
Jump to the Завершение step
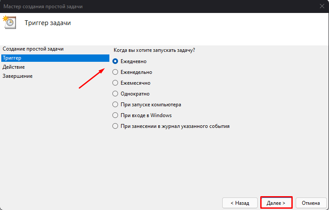[x=18, y=76]
